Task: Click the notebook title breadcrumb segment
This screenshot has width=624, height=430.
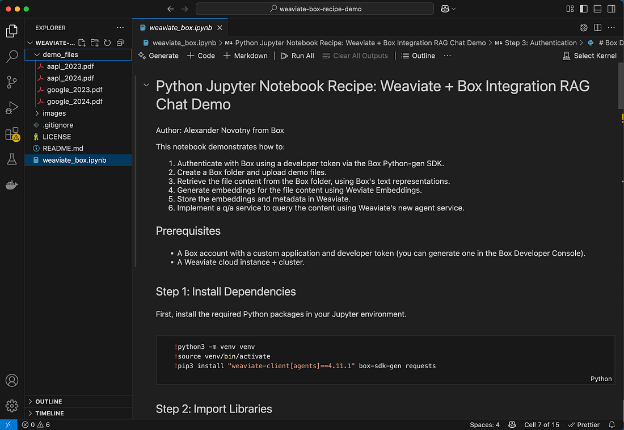Action: 355,43
